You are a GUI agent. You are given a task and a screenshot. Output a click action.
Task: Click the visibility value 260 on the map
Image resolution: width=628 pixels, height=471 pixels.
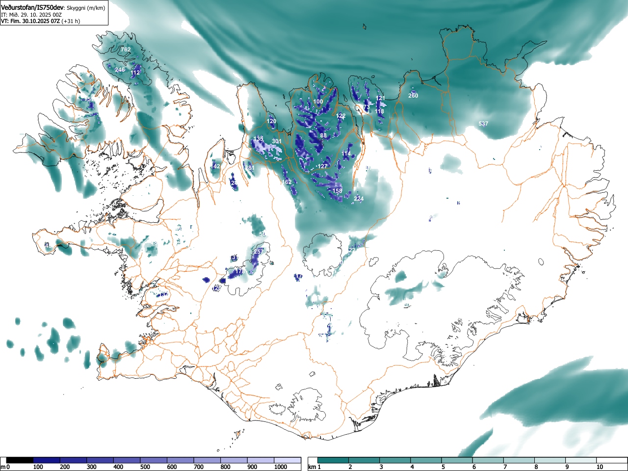[413, 95]
